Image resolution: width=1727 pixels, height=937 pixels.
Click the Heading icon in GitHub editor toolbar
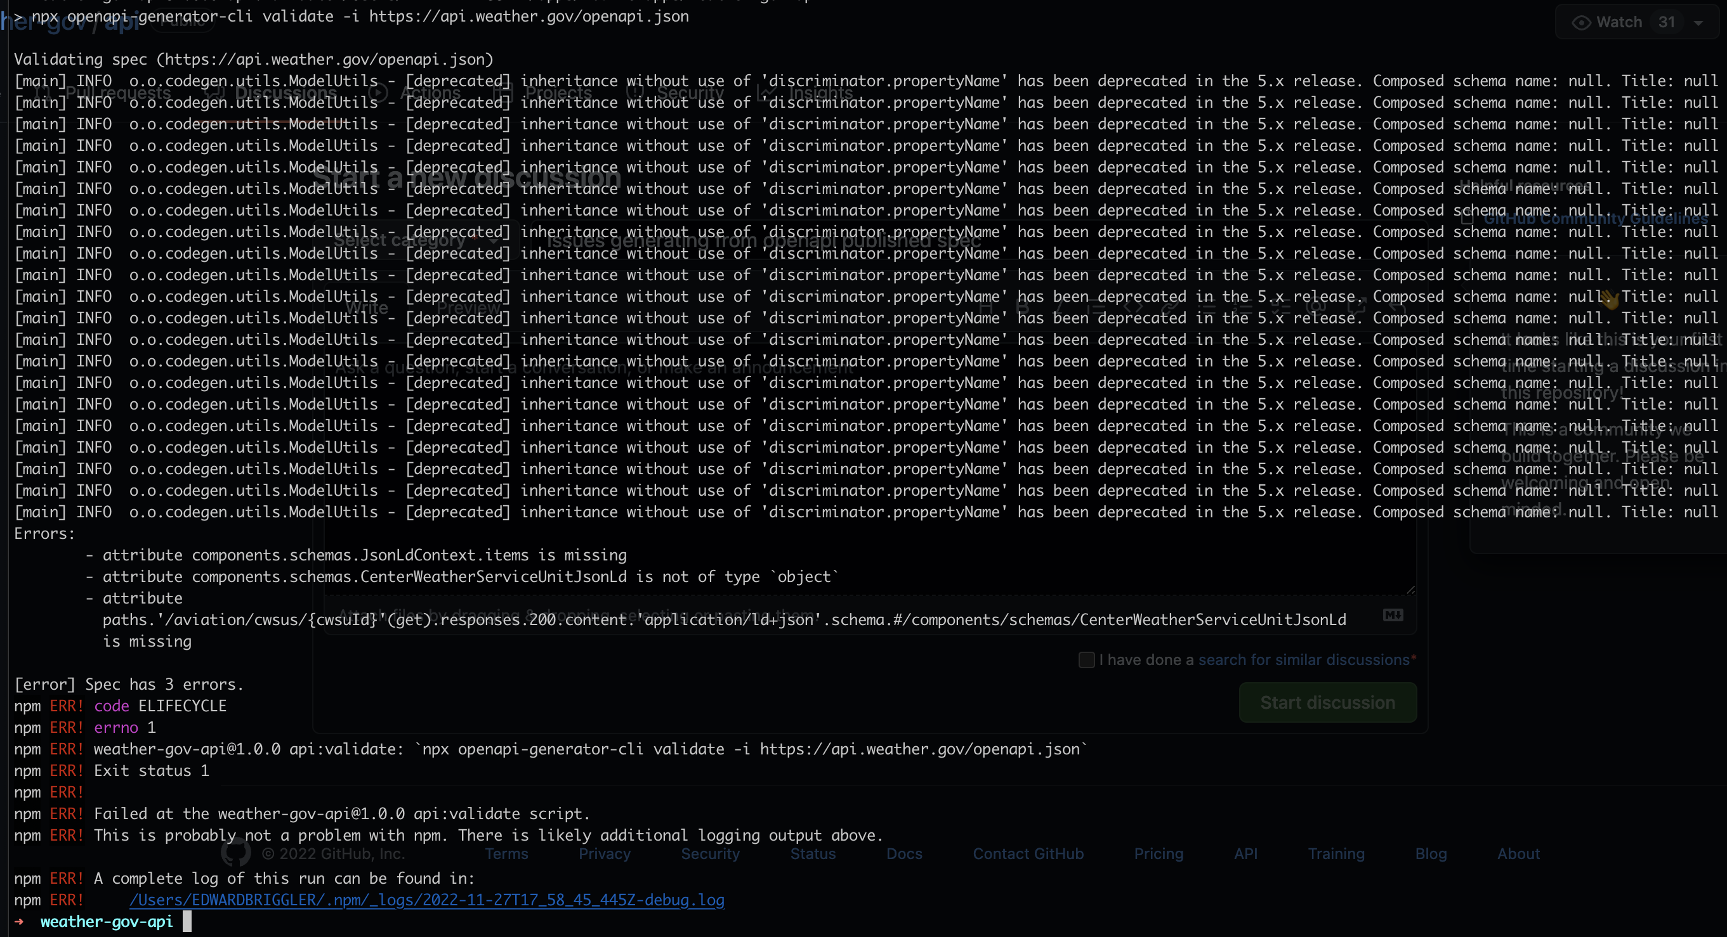(985, 307)
